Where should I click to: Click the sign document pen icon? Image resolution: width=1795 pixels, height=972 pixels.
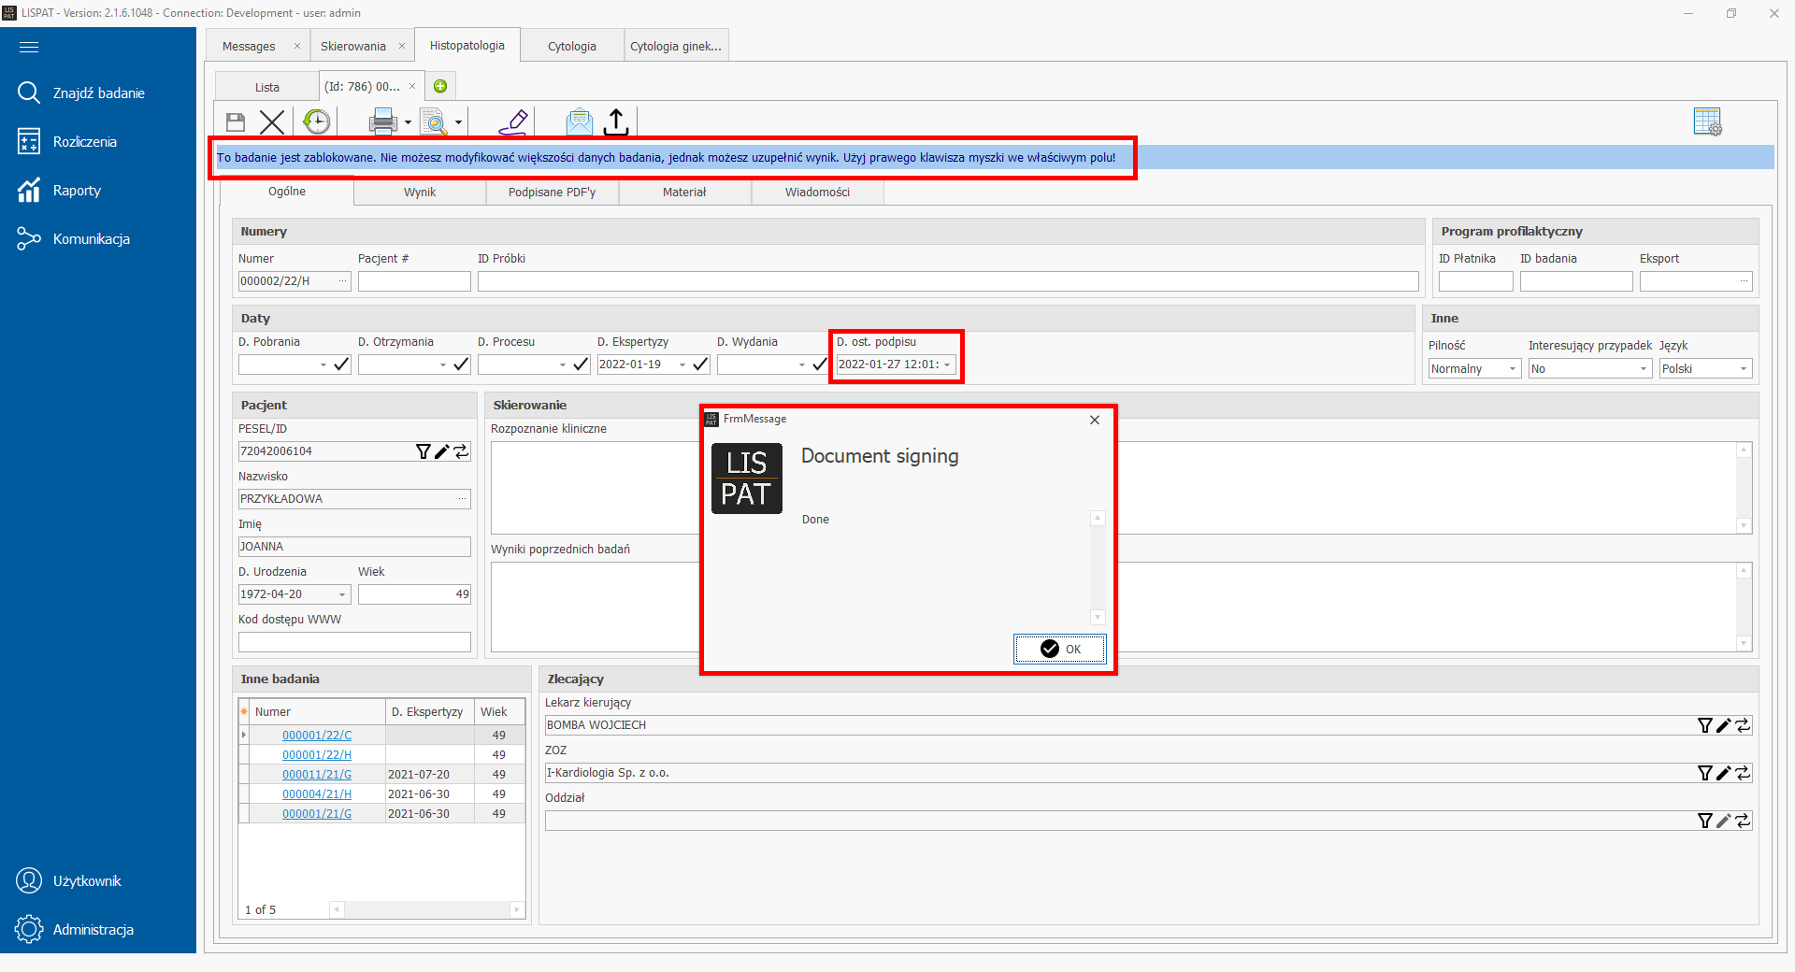tap(513, 121)
